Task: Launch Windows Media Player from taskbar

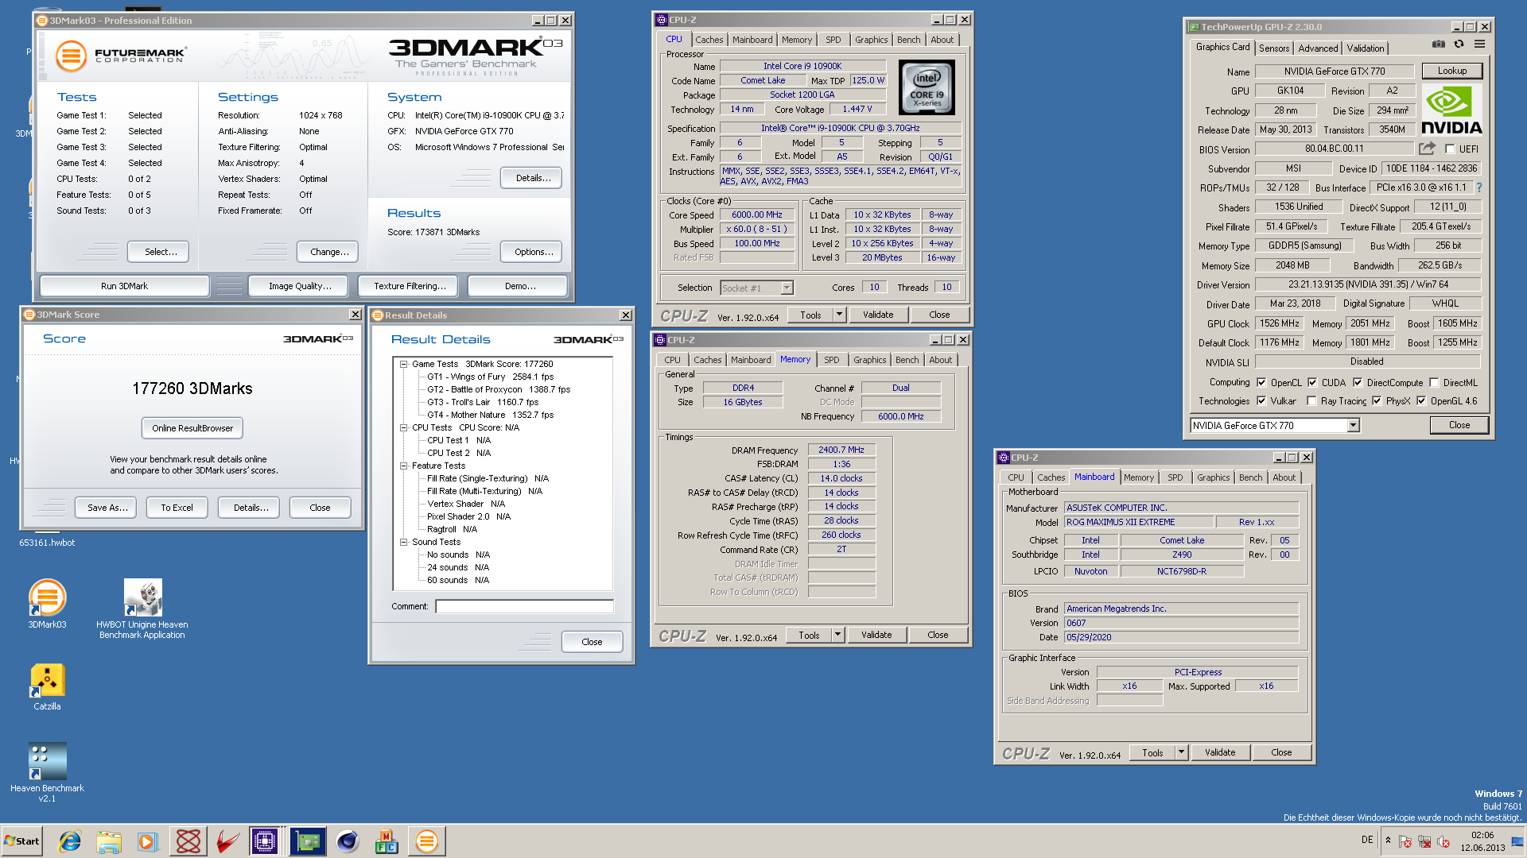Action: pyautogui.click(x=148, y=841)
